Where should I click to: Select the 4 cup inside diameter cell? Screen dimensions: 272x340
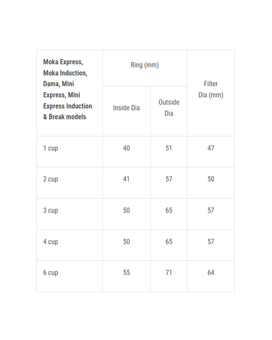tap(126, 242)
